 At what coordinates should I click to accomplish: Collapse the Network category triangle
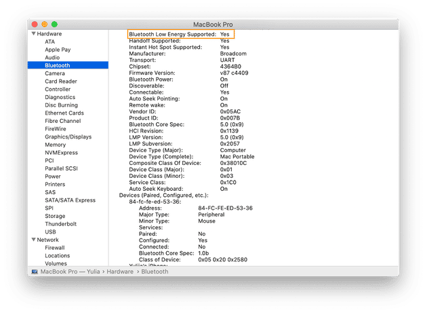click(33, 239)
